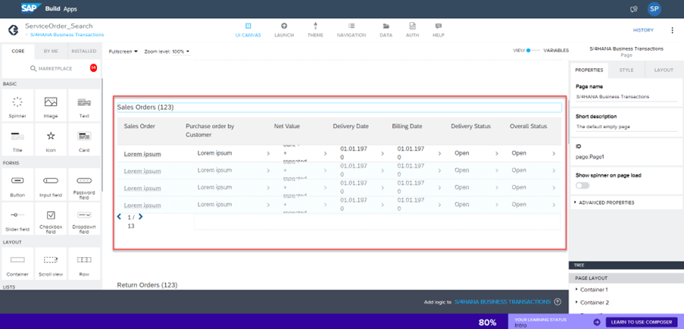Open the Data configuration
The image size is (684, 329).
tap(386, 30)
